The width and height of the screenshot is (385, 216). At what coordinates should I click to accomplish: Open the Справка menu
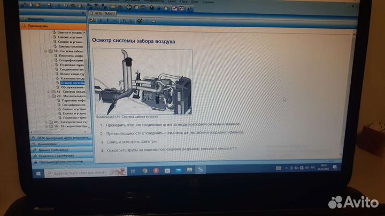tap(208, 2)
